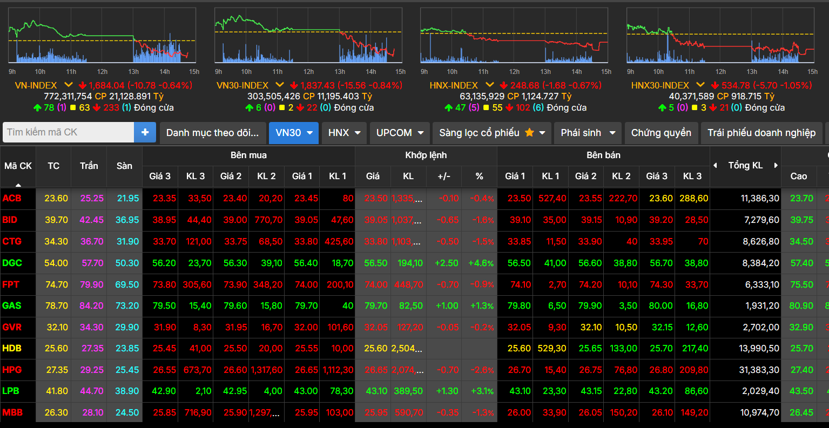829x428 pixels.
Task: Open the VN30 dropdown list
Action: tap(293, 133)
